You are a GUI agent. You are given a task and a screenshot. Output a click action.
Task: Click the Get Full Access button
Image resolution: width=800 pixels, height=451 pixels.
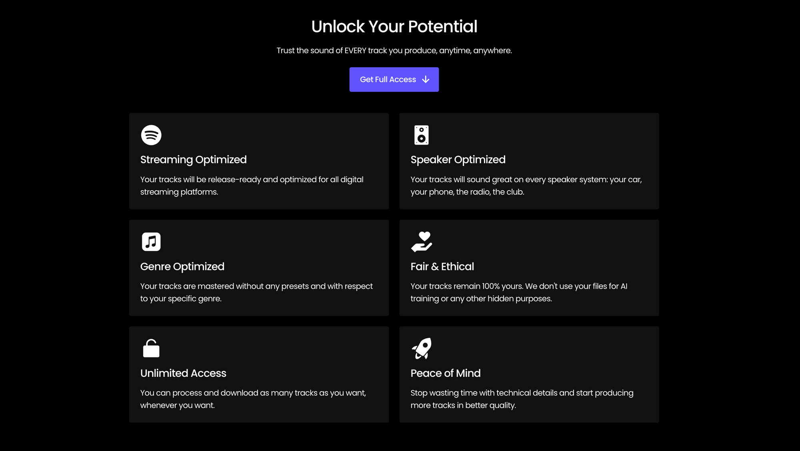(x=394, y=79)
